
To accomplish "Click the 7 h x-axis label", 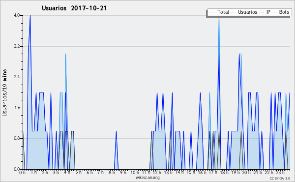I will coord(101,172).
